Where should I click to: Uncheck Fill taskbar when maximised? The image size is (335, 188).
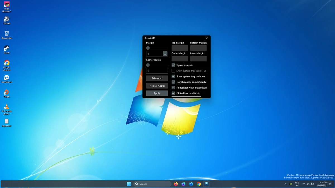[x=173, y=87]
